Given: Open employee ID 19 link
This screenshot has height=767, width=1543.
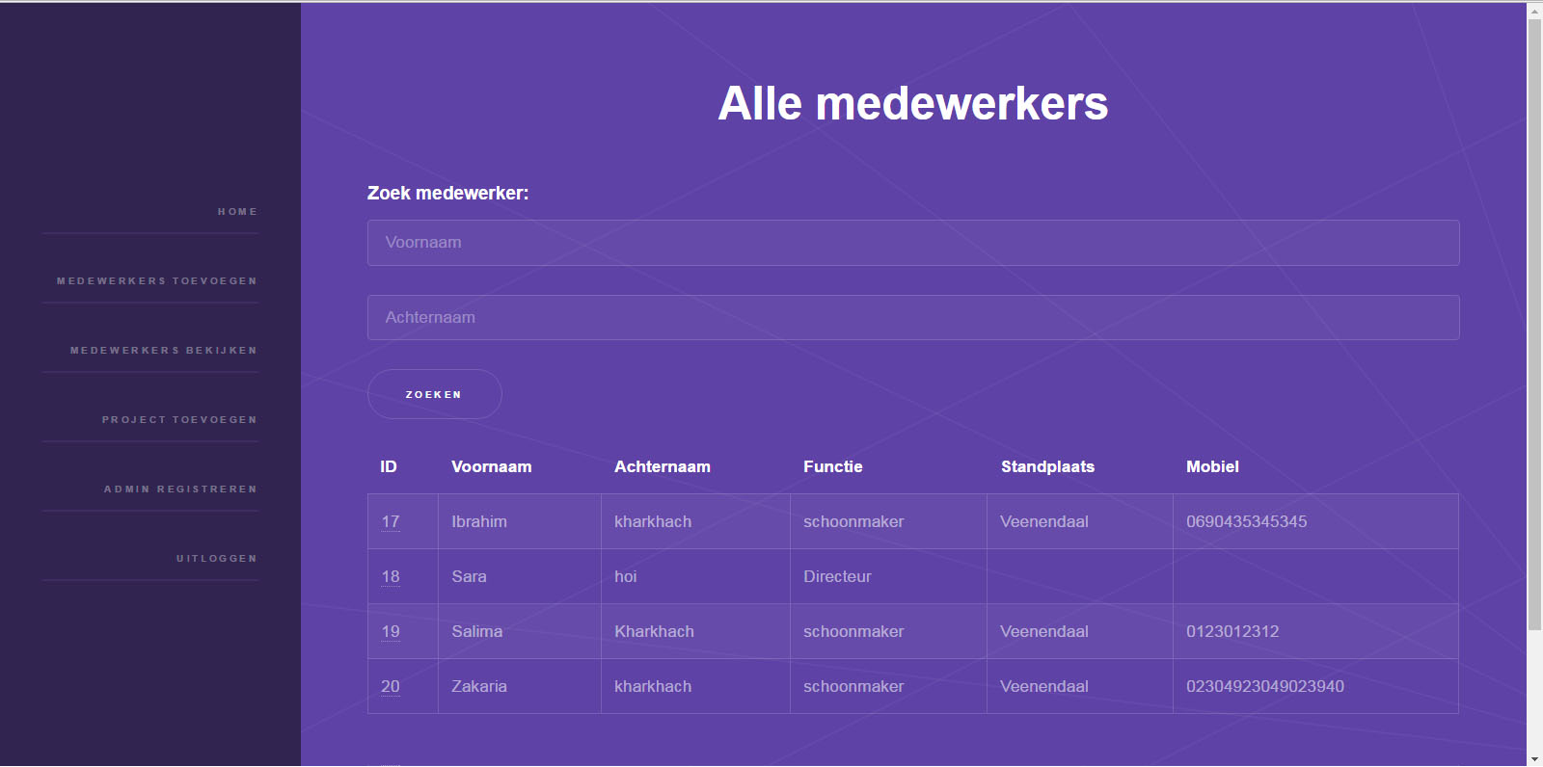Looking at the screenshot, I should click(391, 632).
